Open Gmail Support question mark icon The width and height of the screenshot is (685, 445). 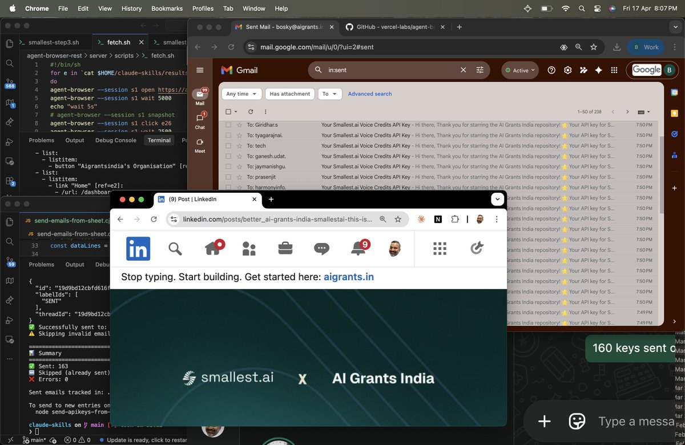click(x=551, y=70)
